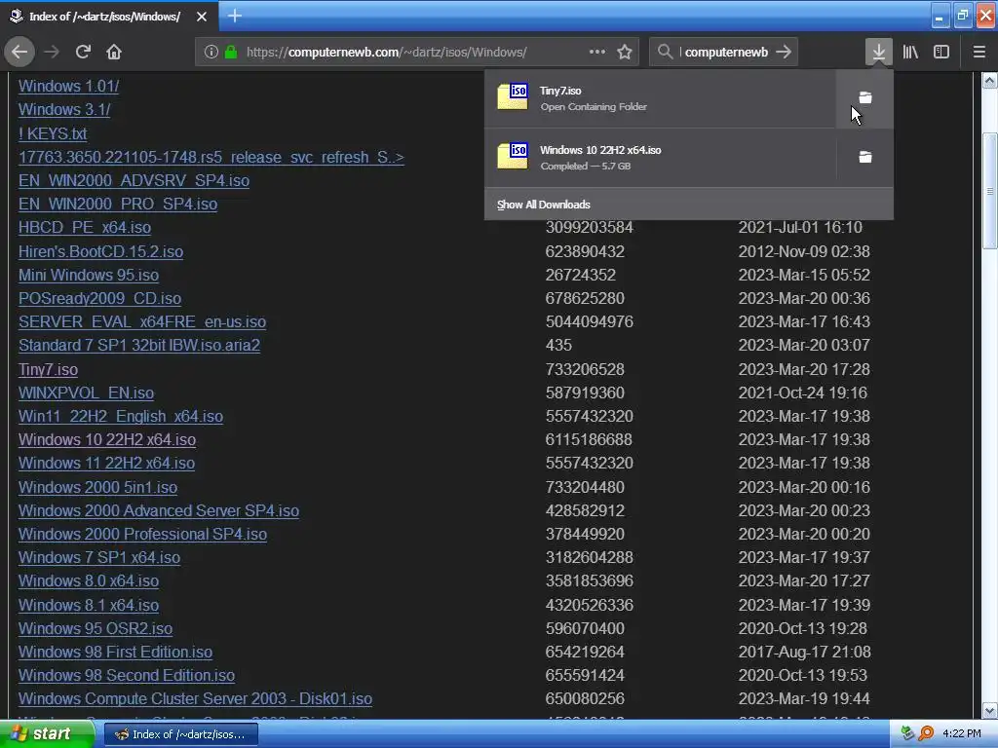
Task: Download Windows 98 First Edition.iso
Action: click(115, 652)
